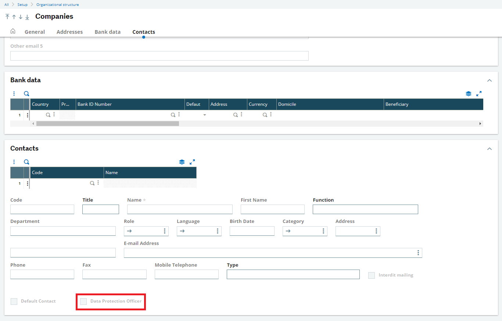Viewport: 502px width, 321px height.
Task: Go to next record down arrow
Action: [x=21, y=17]
